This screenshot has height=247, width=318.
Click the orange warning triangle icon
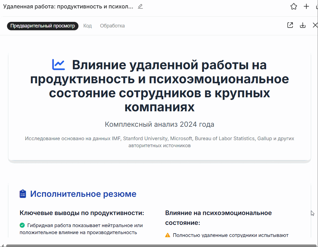[x=168, y=235]
